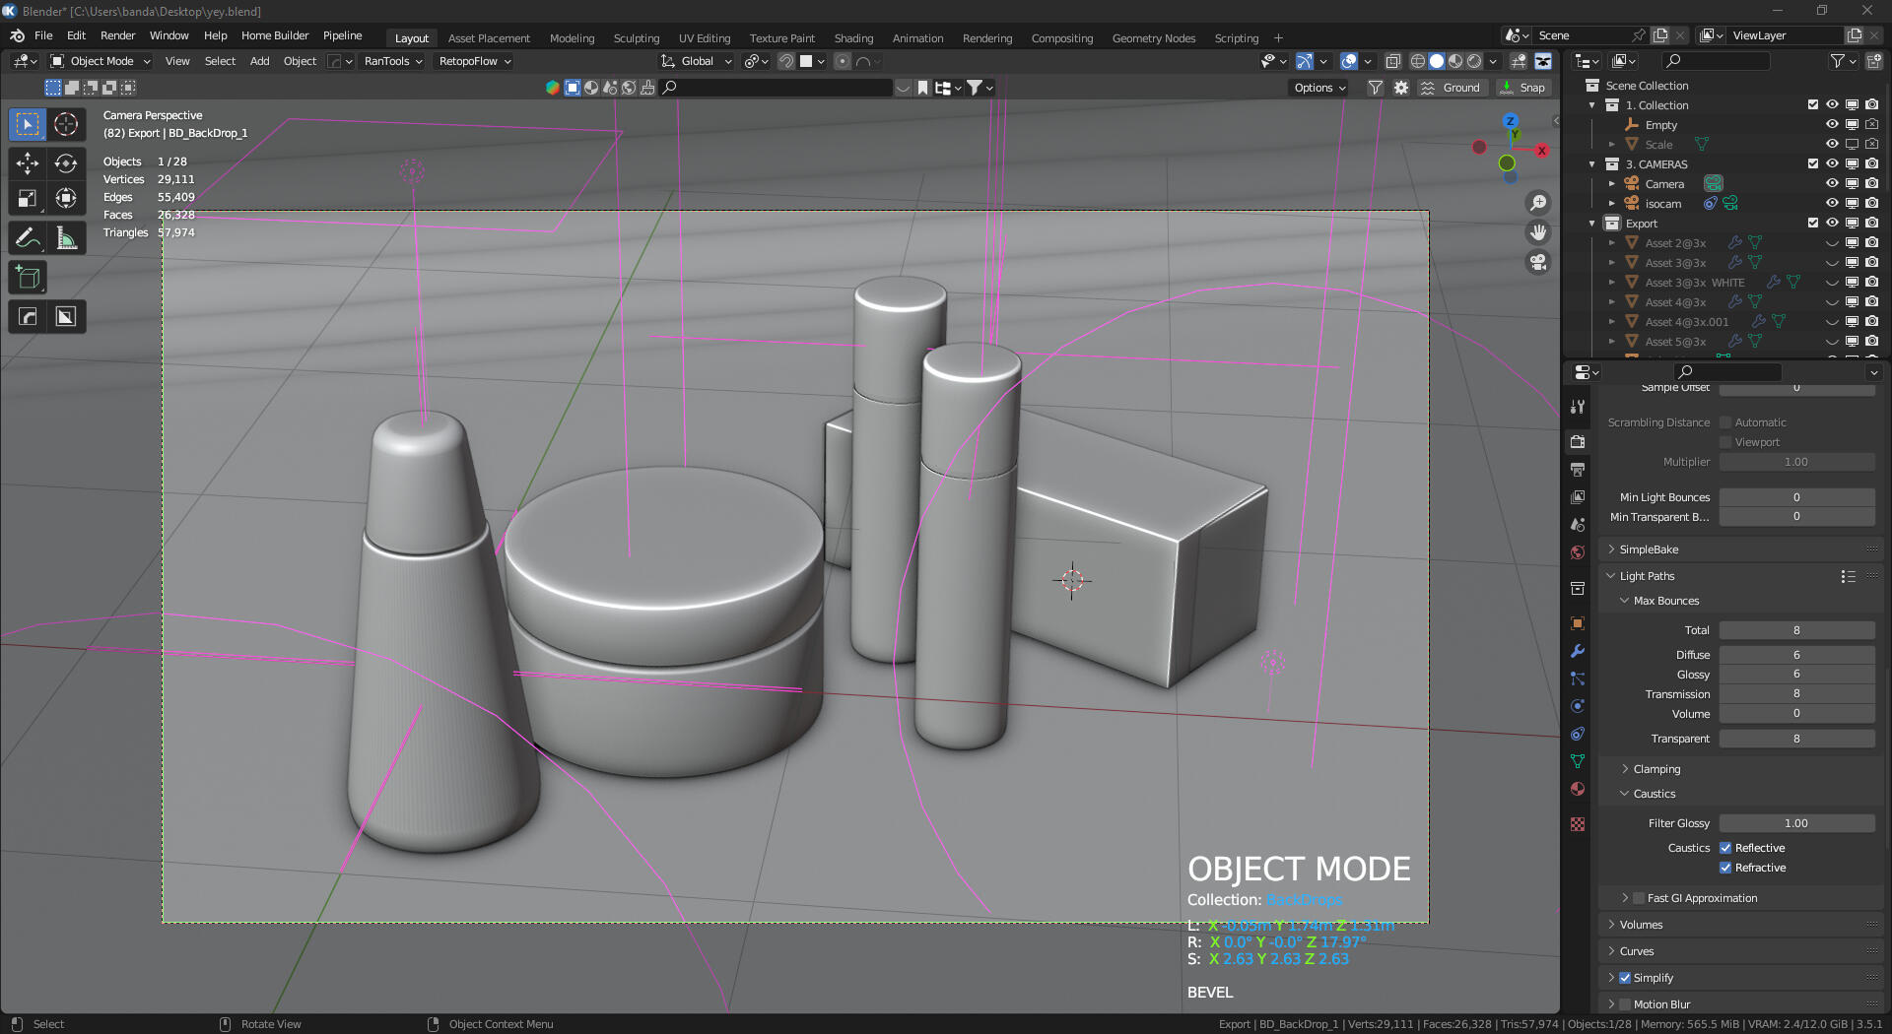Viewport: 1892px width, 1034px height.
Task: Switch to the Shading workspace tab
Action: coord(853,38)
